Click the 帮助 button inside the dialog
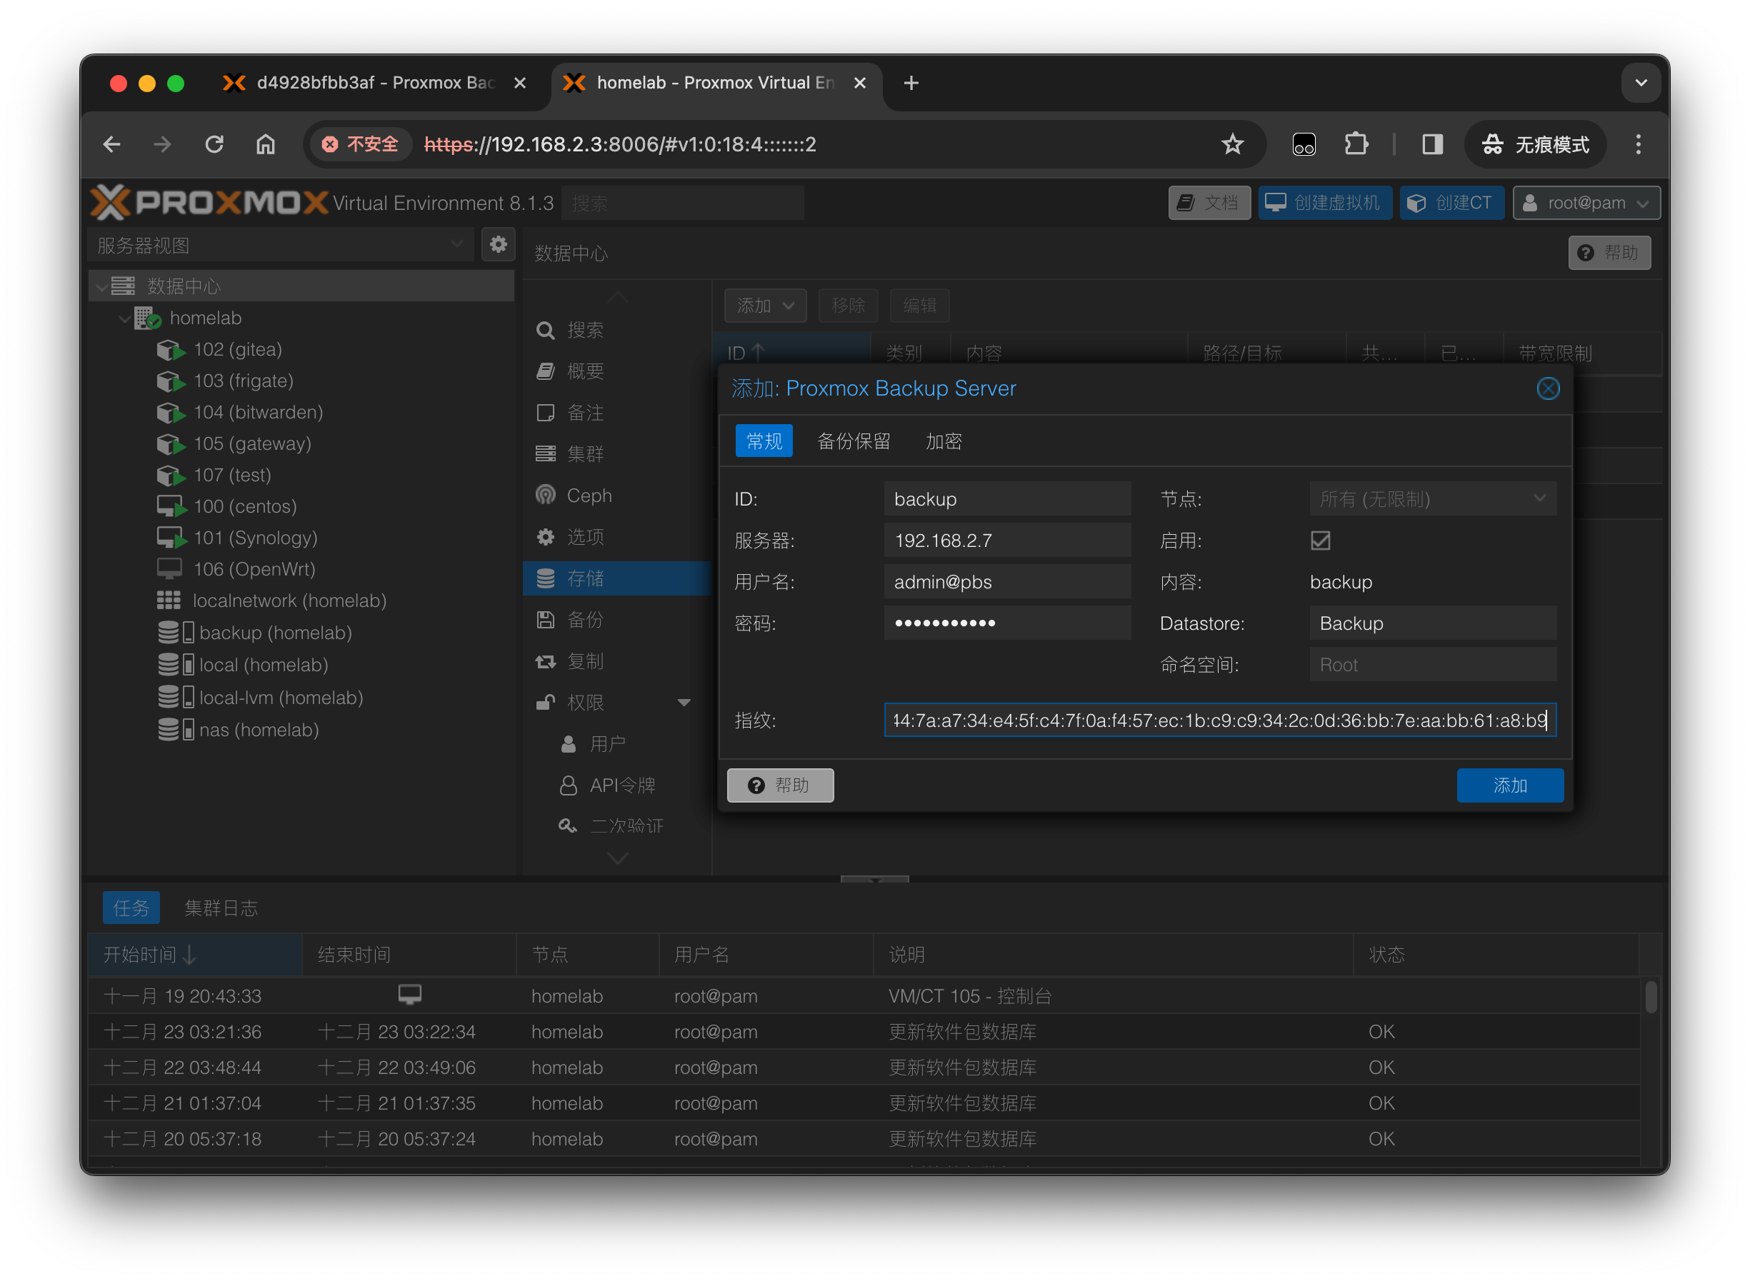This screenshot has width=1750, height=1281. 781,785
